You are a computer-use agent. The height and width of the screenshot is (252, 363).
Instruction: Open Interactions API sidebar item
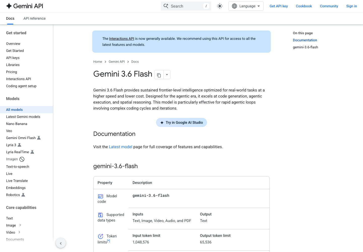coord(18,79)
